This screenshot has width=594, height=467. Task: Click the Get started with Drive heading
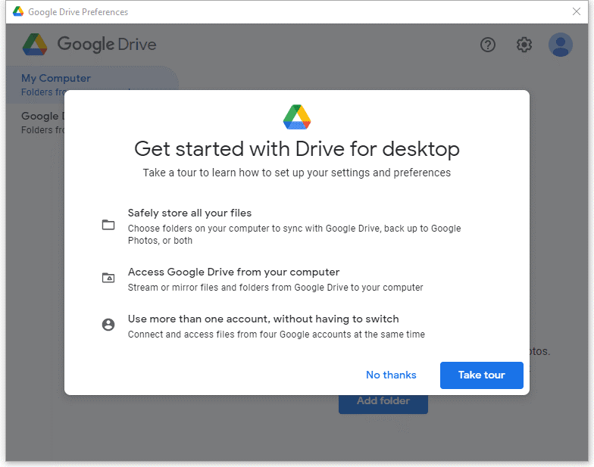[x=297, y=148]
